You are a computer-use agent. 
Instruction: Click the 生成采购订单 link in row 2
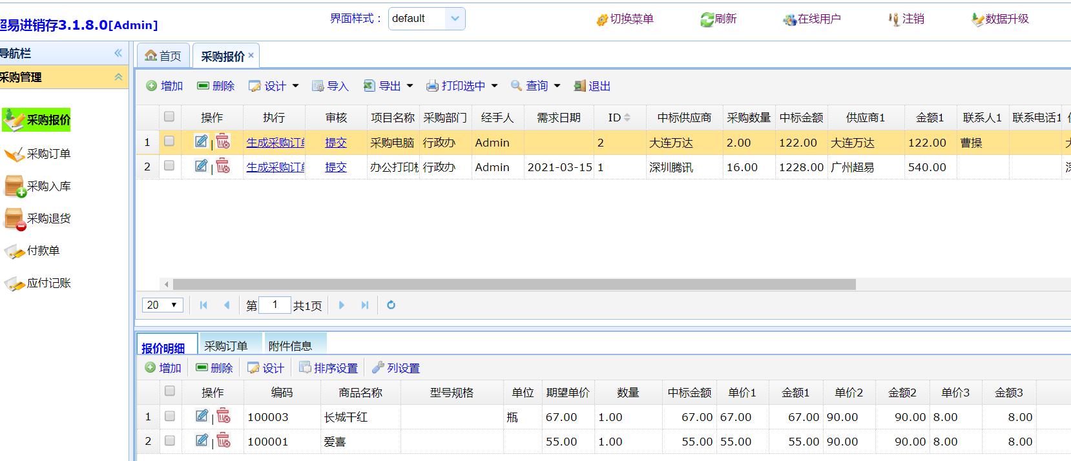coord(275,167)
